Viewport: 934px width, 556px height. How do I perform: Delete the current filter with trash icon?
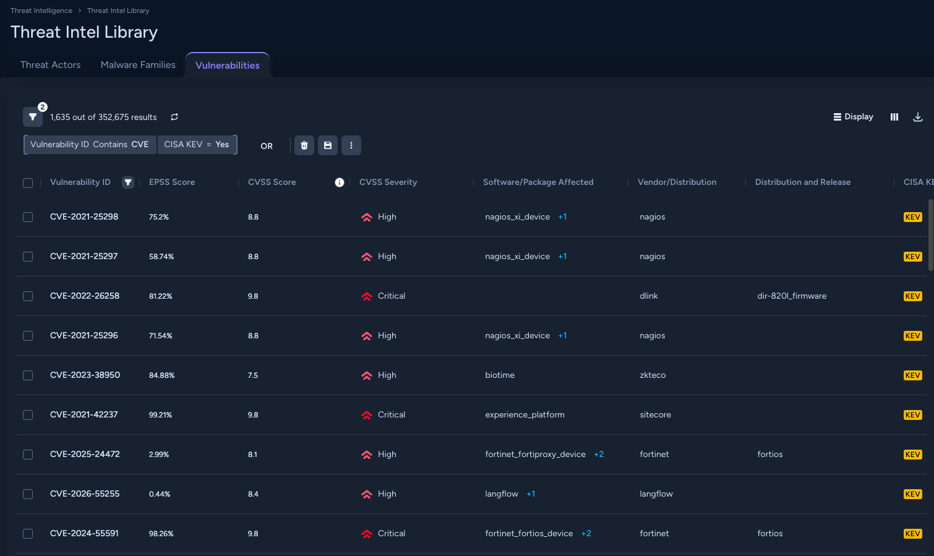point(304,145)
